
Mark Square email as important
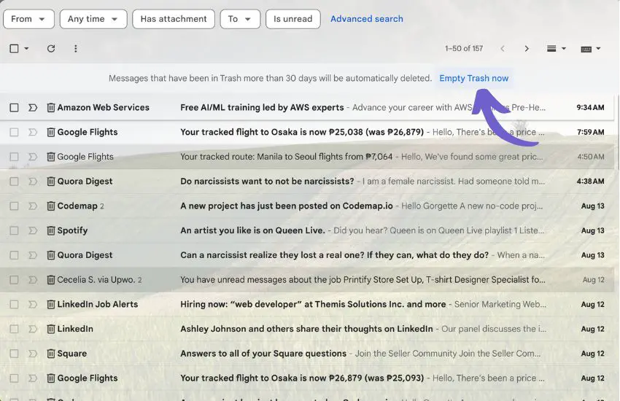(33, 354)
